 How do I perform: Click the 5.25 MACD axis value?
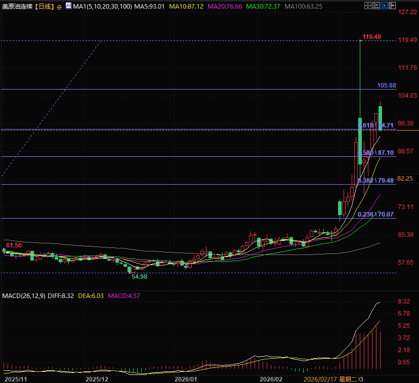pos(404,326)
